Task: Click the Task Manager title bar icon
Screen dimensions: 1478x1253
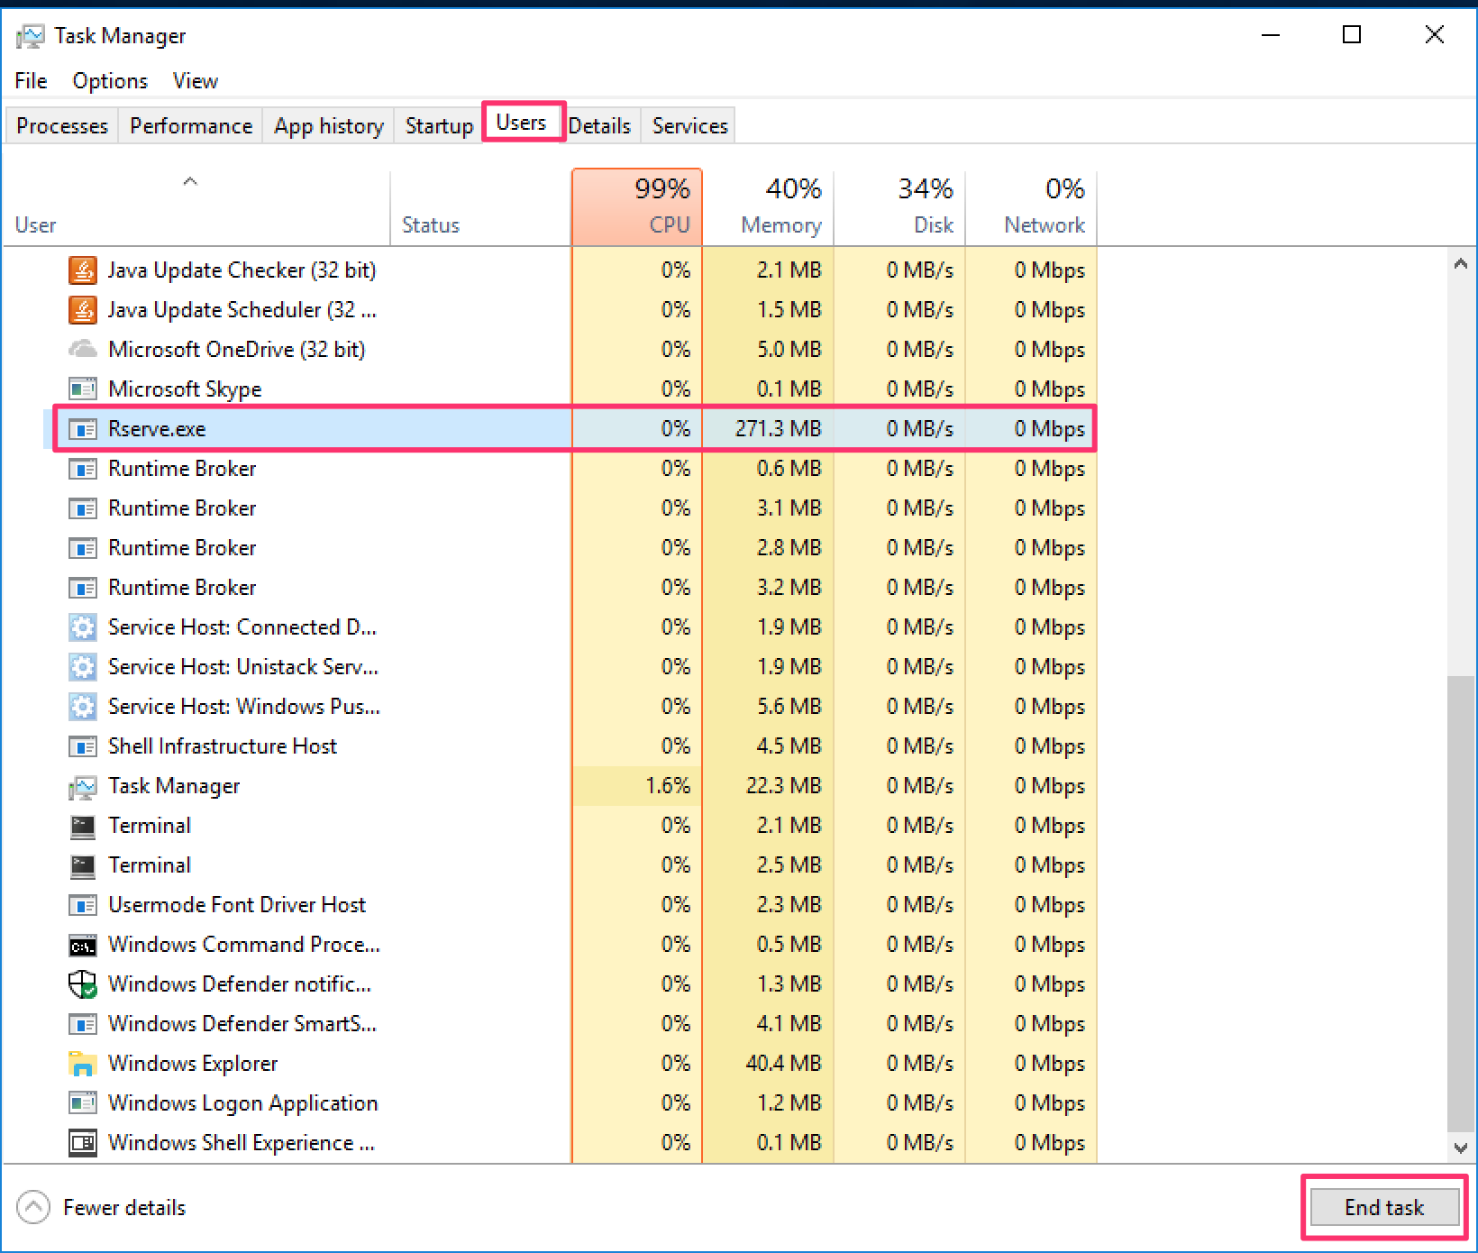Action: pyautogui.click(x=30, y=36)
